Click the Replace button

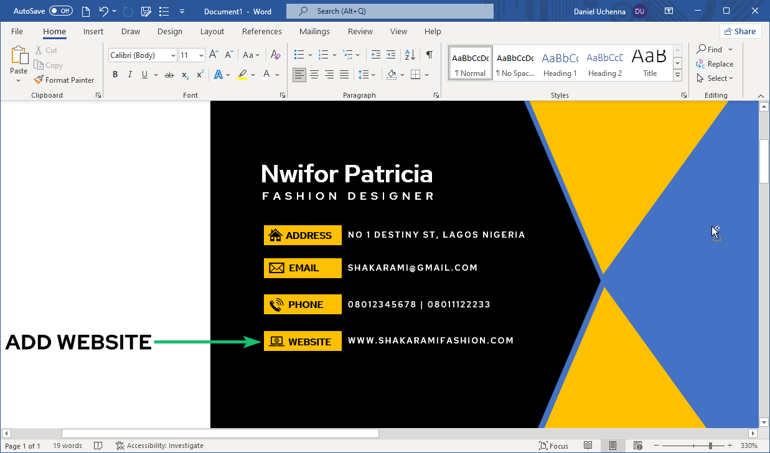tap(715, 64)
